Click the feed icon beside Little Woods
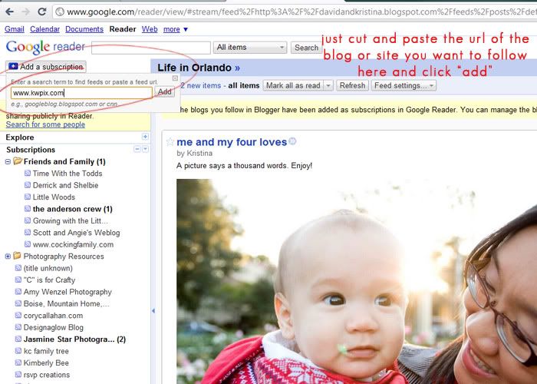537x384 pixels. click(28, 197)
